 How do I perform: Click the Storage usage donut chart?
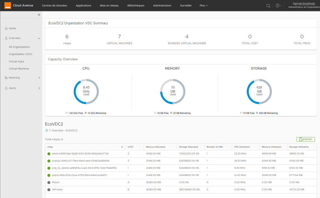click(259, 91)
